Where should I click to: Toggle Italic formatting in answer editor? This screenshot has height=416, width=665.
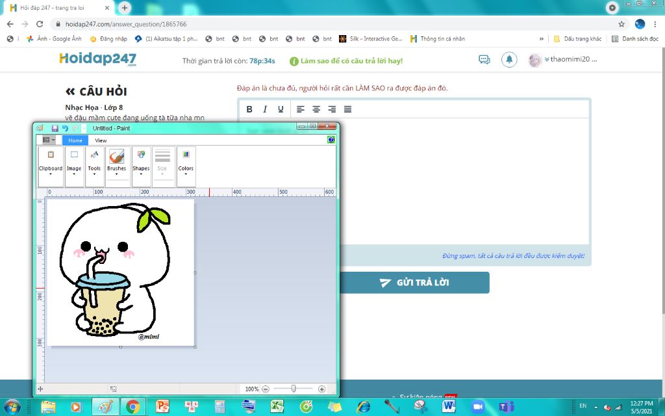click(x=265, y=109)
